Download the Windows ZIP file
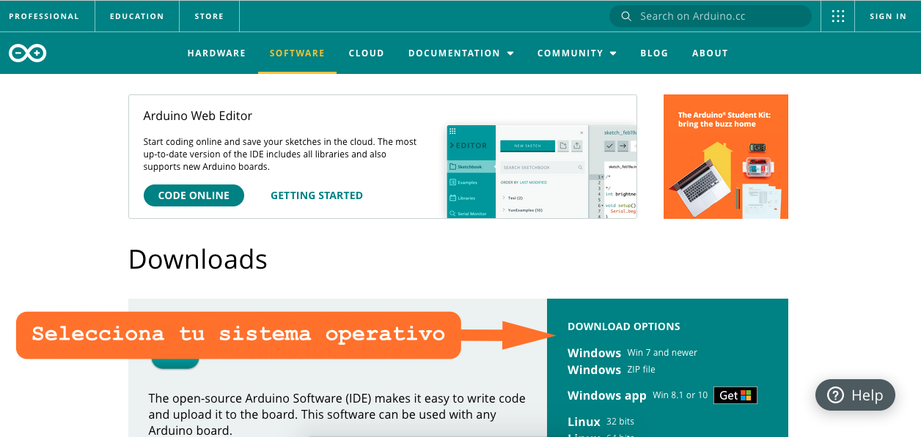The width and height of the screenshot is (921, 437). pos(612,370)
